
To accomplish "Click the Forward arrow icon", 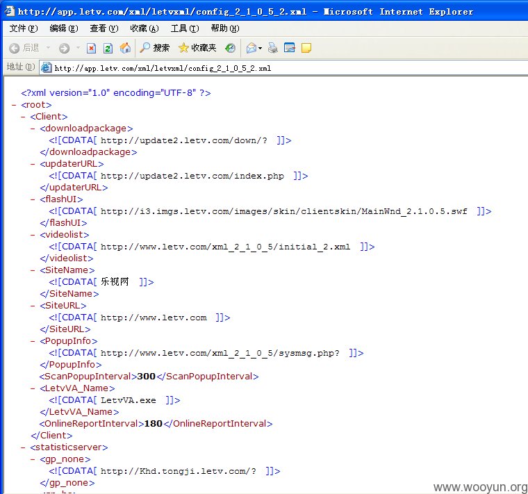I will tap(64, 48).
